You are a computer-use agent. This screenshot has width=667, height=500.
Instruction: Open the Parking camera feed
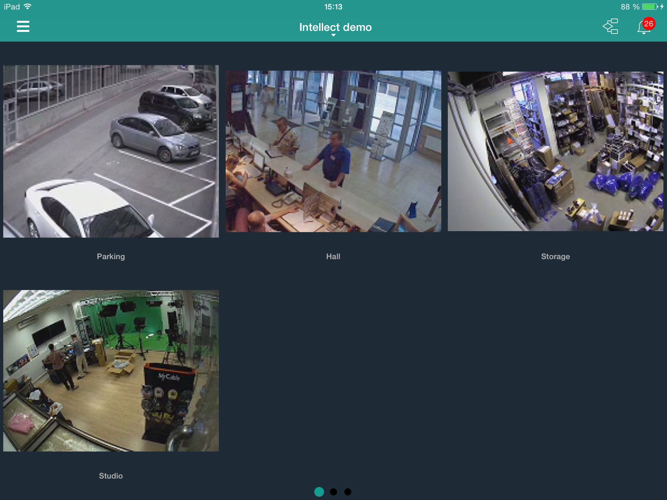tap(111, 151)
